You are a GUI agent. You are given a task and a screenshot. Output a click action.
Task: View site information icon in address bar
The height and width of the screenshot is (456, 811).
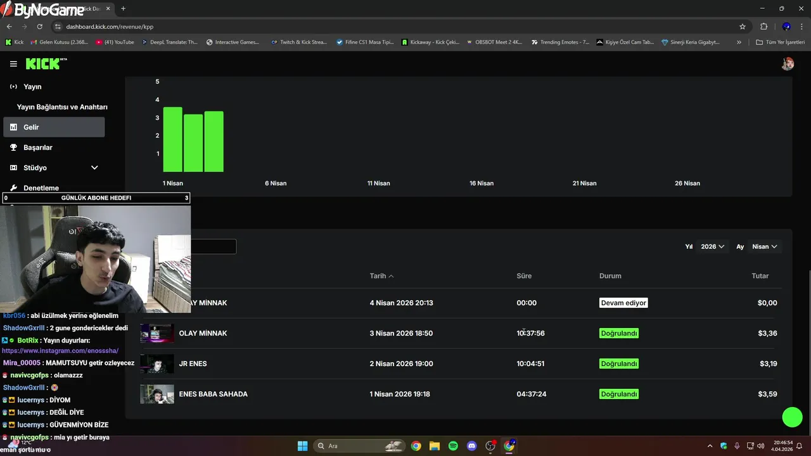coord(58,27)
